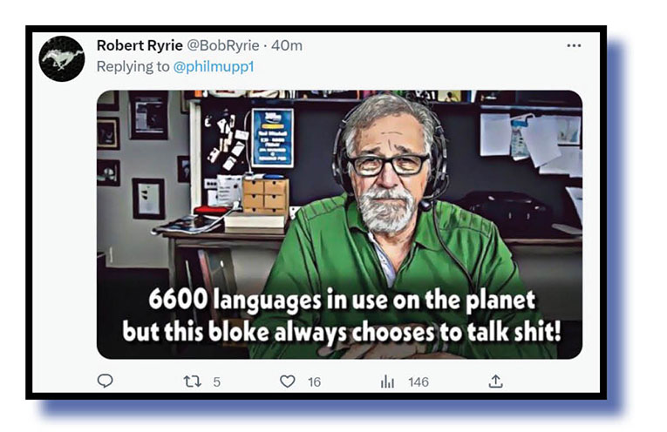This screenshot has width=667, height=432.
Task: Open Robert Ryrie's profile via display name
Action: coord(140,45)
